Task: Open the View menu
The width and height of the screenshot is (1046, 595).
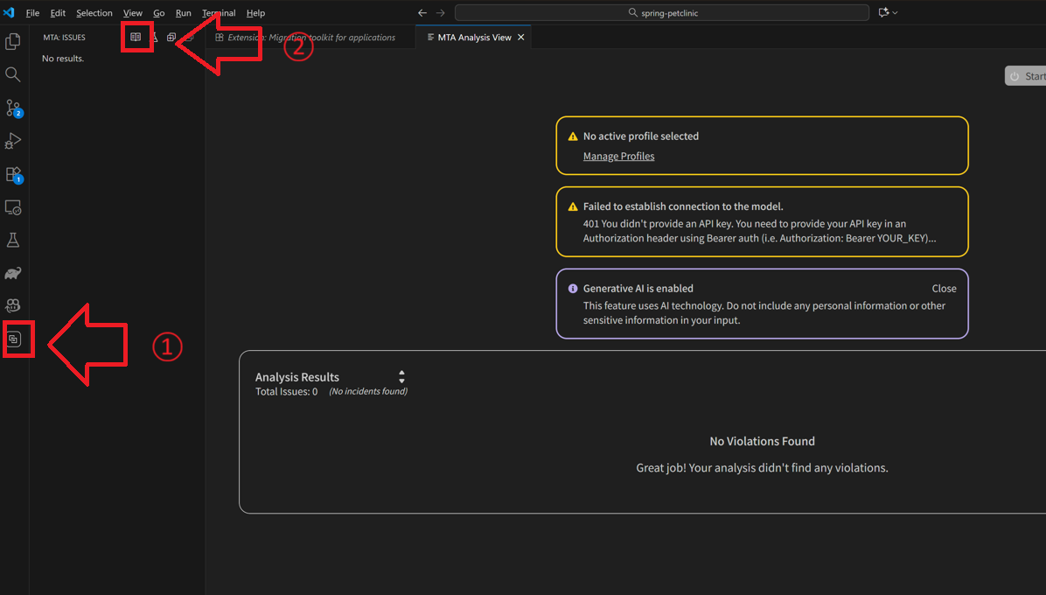Action: [133, 12]
